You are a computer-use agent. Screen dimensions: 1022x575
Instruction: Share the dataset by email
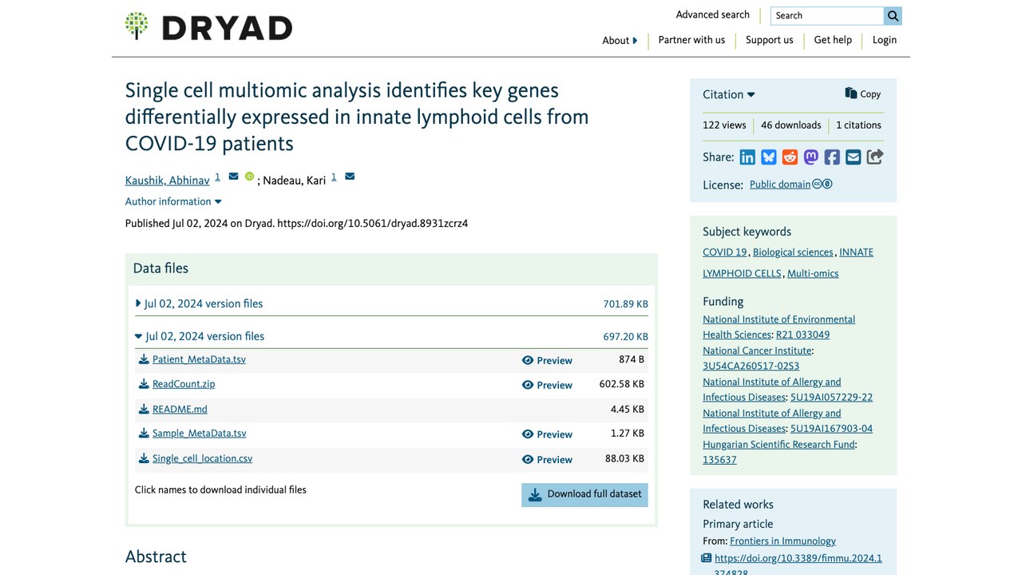pos(854,157)
